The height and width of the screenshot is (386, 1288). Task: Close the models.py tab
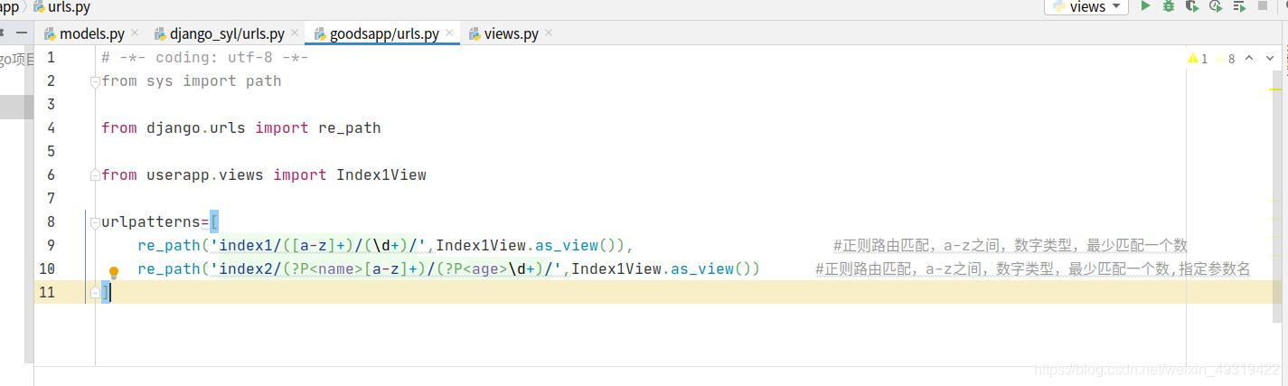click(x=135, y=33)
